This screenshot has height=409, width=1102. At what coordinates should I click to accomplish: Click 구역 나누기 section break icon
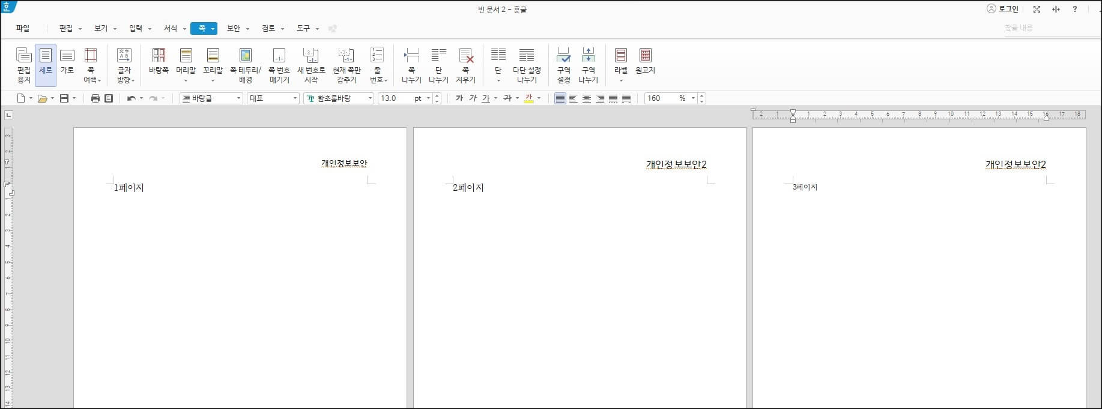tap(589, 65)
